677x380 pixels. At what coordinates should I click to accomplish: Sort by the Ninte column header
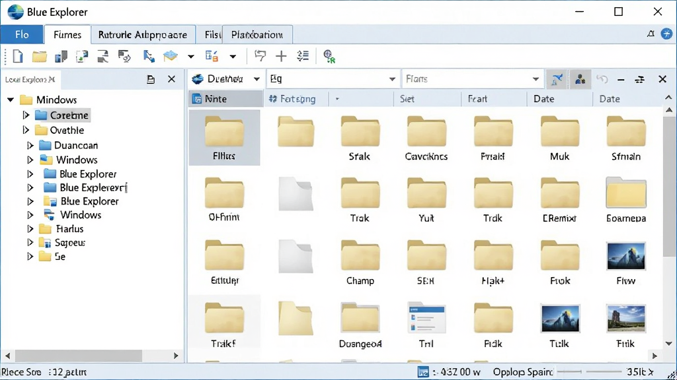click(x=226, y=99)
